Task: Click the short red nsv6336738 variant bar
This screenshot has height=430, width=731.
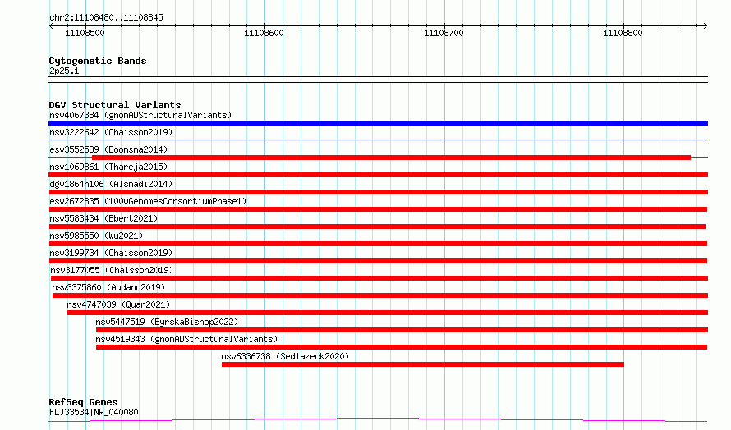Action: [x=423, y=364]
